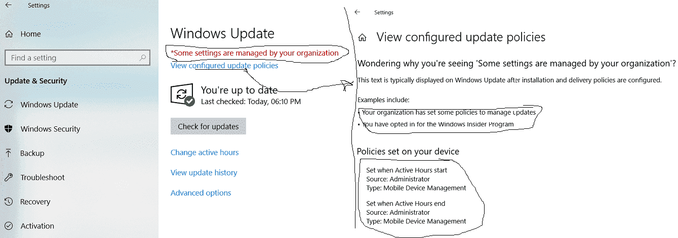Screen dimensions: 678x238
Task: Click the Backup upload arrow icon
Action: [9, 153]
